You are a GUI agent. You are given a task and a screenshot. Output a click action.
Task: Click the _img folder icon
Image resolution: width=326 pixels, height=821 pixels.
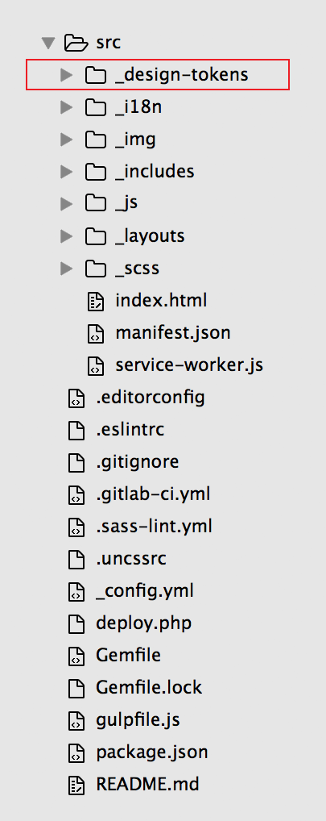(x=95, y=140)
